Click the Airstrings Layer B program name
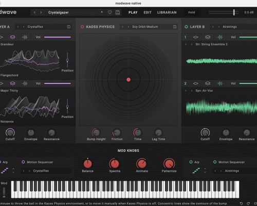 click(230, 27)
